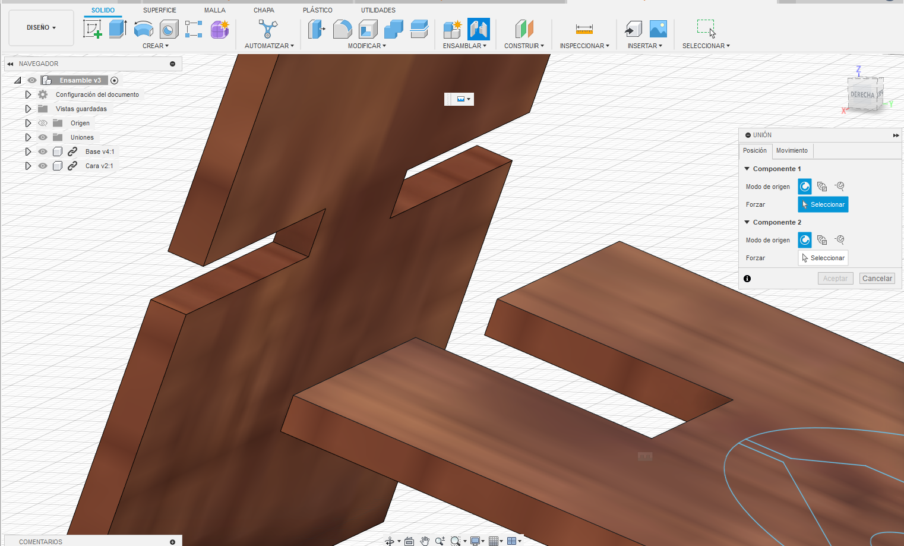
Task: Show the hidden Origen folder
Action: pyautogui.click(x=43, y=123)
